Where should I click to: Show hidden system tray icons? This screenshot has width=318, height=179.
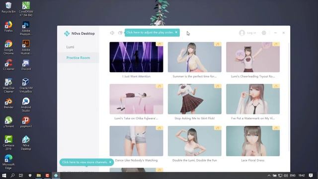point(269,176)
